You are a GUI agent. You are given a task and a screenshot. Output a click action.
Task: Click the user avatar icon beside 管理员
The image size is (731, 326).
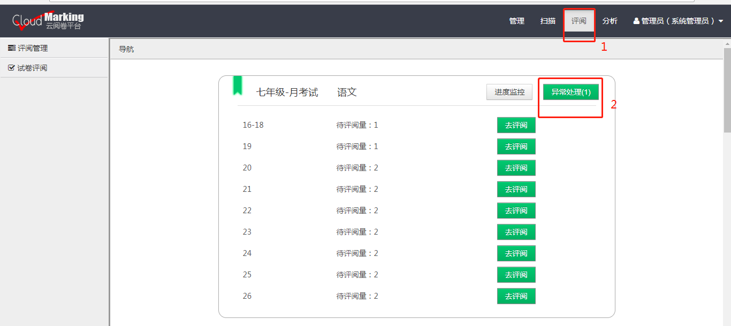pyautogui.click(x=636, y=21)
